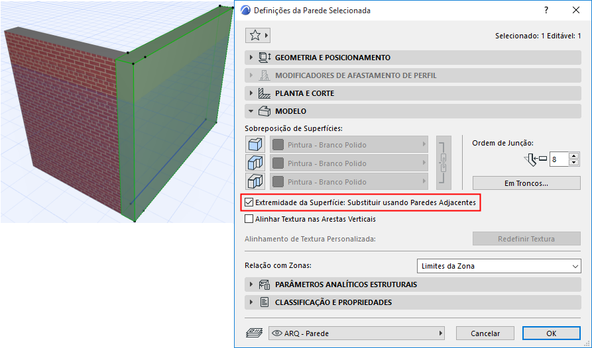This screenshot has height=348, width=592.
Task: Click the 'Sobreposição de Superfícies:' label
Action: point(294,128)
